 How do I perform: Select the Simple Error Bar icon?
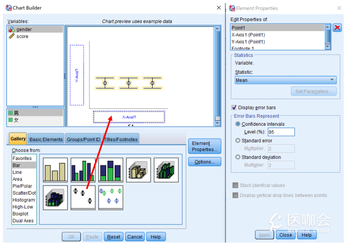click(x=83, y=197)
